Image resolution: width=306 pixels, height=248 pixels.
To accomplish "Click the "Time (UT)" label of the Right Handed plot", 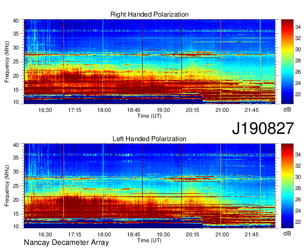I will [149, 116].
